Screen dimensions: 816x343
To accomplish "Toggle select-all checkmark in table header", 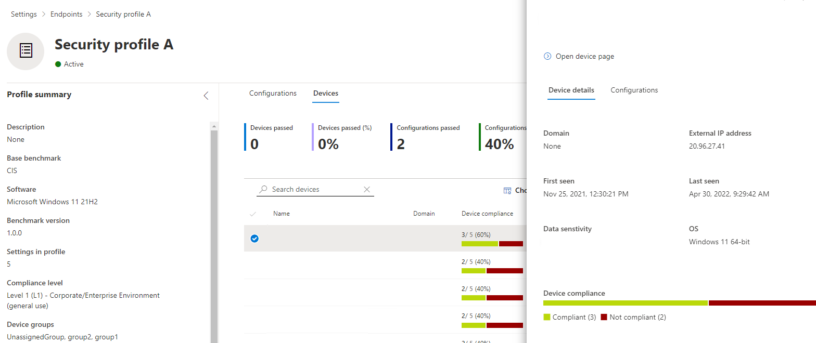I will [253, 214].
